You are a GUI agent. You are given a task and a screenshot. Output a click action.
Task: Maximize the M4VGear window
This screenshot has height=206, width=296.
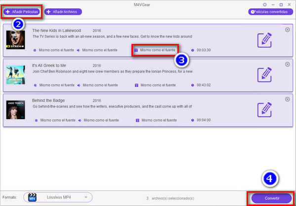click(x=281, y=4)
